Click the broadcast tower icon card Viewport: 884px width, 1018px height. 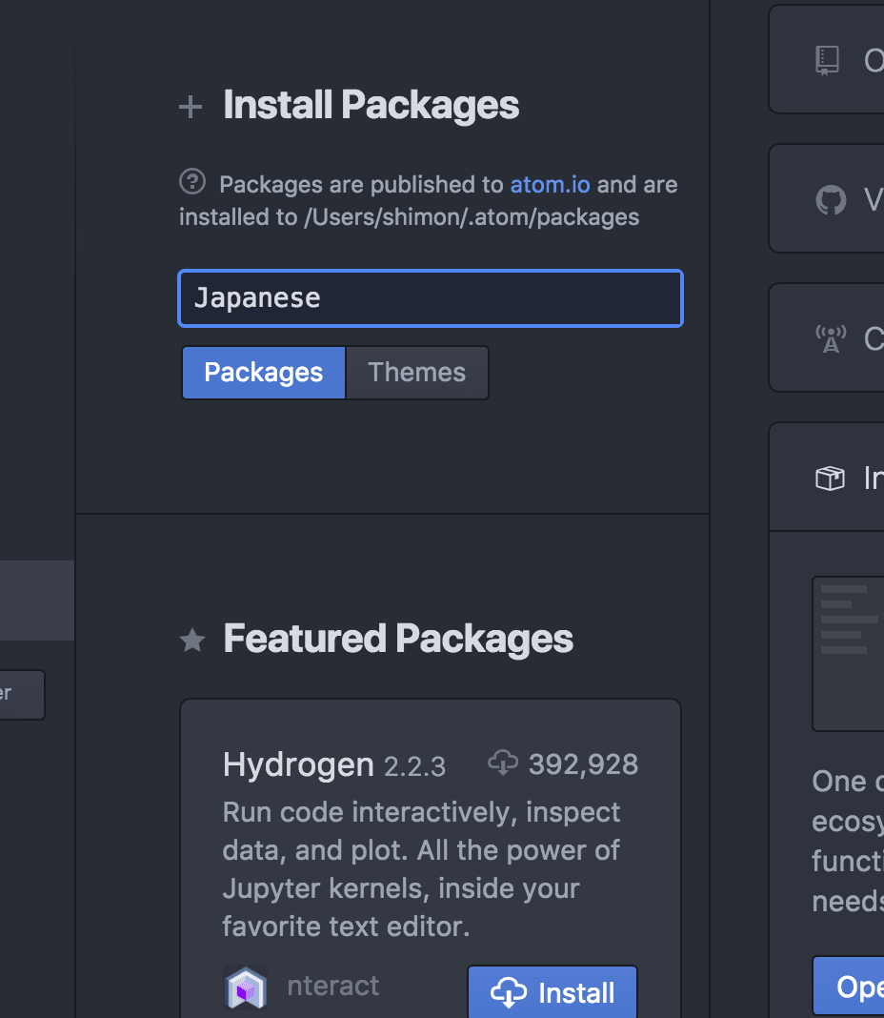[831, 339]
